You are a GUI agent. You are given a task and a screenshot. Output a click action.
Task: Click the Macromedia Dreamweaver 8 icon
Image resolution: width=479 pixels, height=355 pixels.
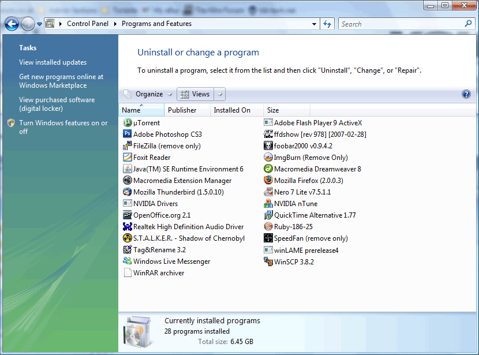[x=268, y=169]
